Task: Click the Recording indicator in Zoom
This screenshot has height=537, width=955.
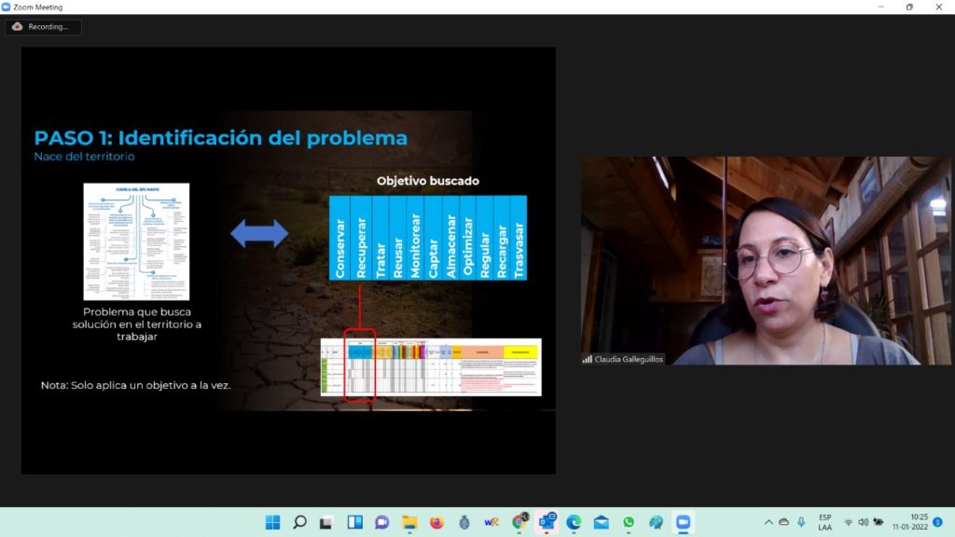Action: pos(43,27)
